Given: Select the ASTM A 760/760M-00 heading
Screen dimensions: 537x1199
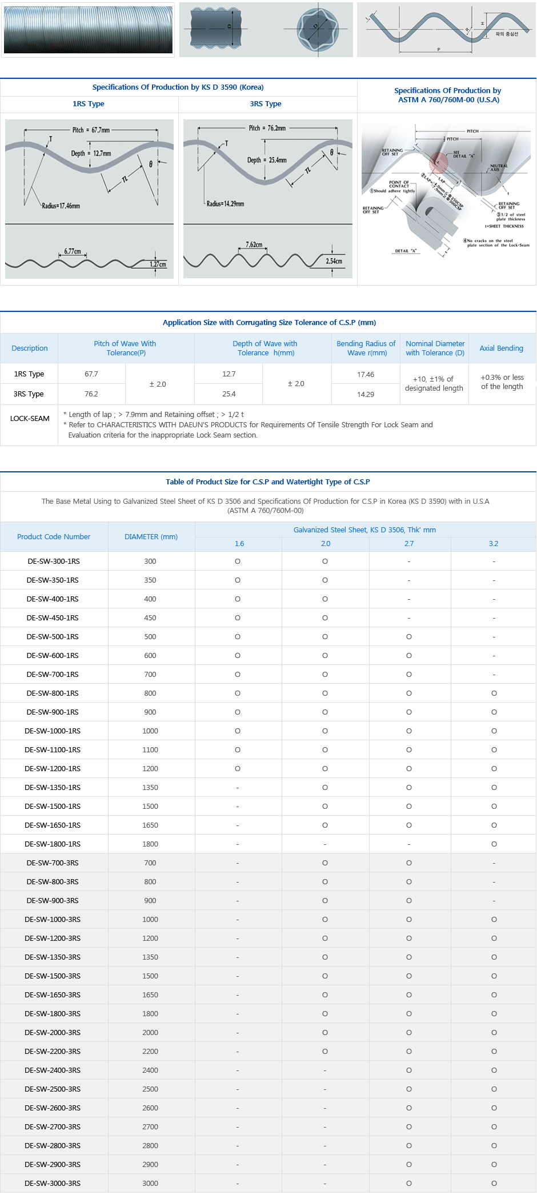Looking at the screenshot, I should pyautogui.click(x=448, y=95).
